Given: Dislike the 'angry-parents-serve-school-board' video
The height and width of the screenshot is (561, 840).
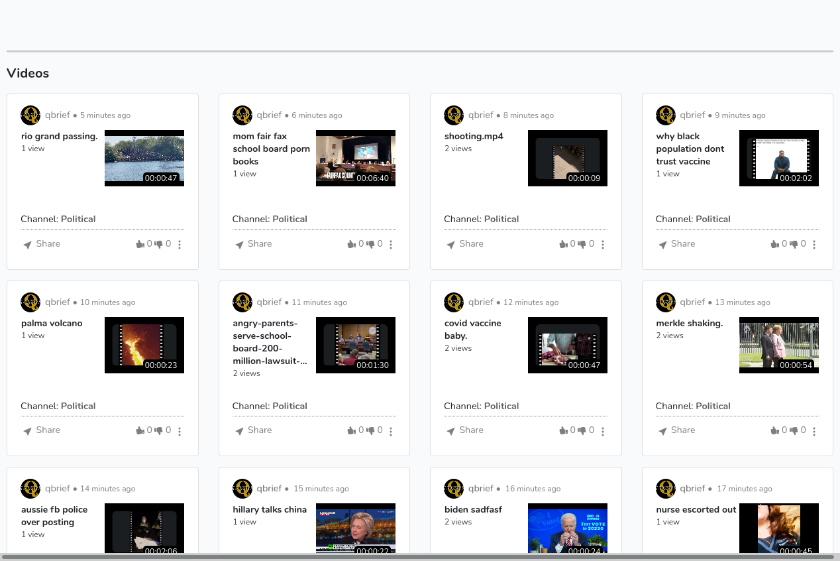Looking at the screenshot, I should pos(370,430).
